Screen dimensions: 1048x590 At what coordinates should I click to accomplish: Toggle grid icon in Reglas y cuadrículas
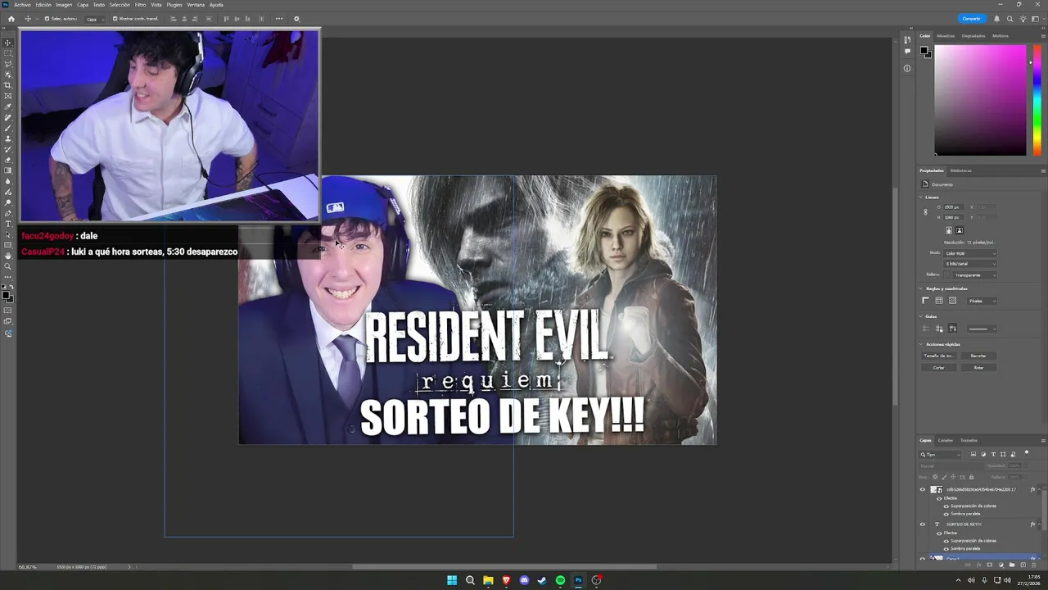point(939,301)
